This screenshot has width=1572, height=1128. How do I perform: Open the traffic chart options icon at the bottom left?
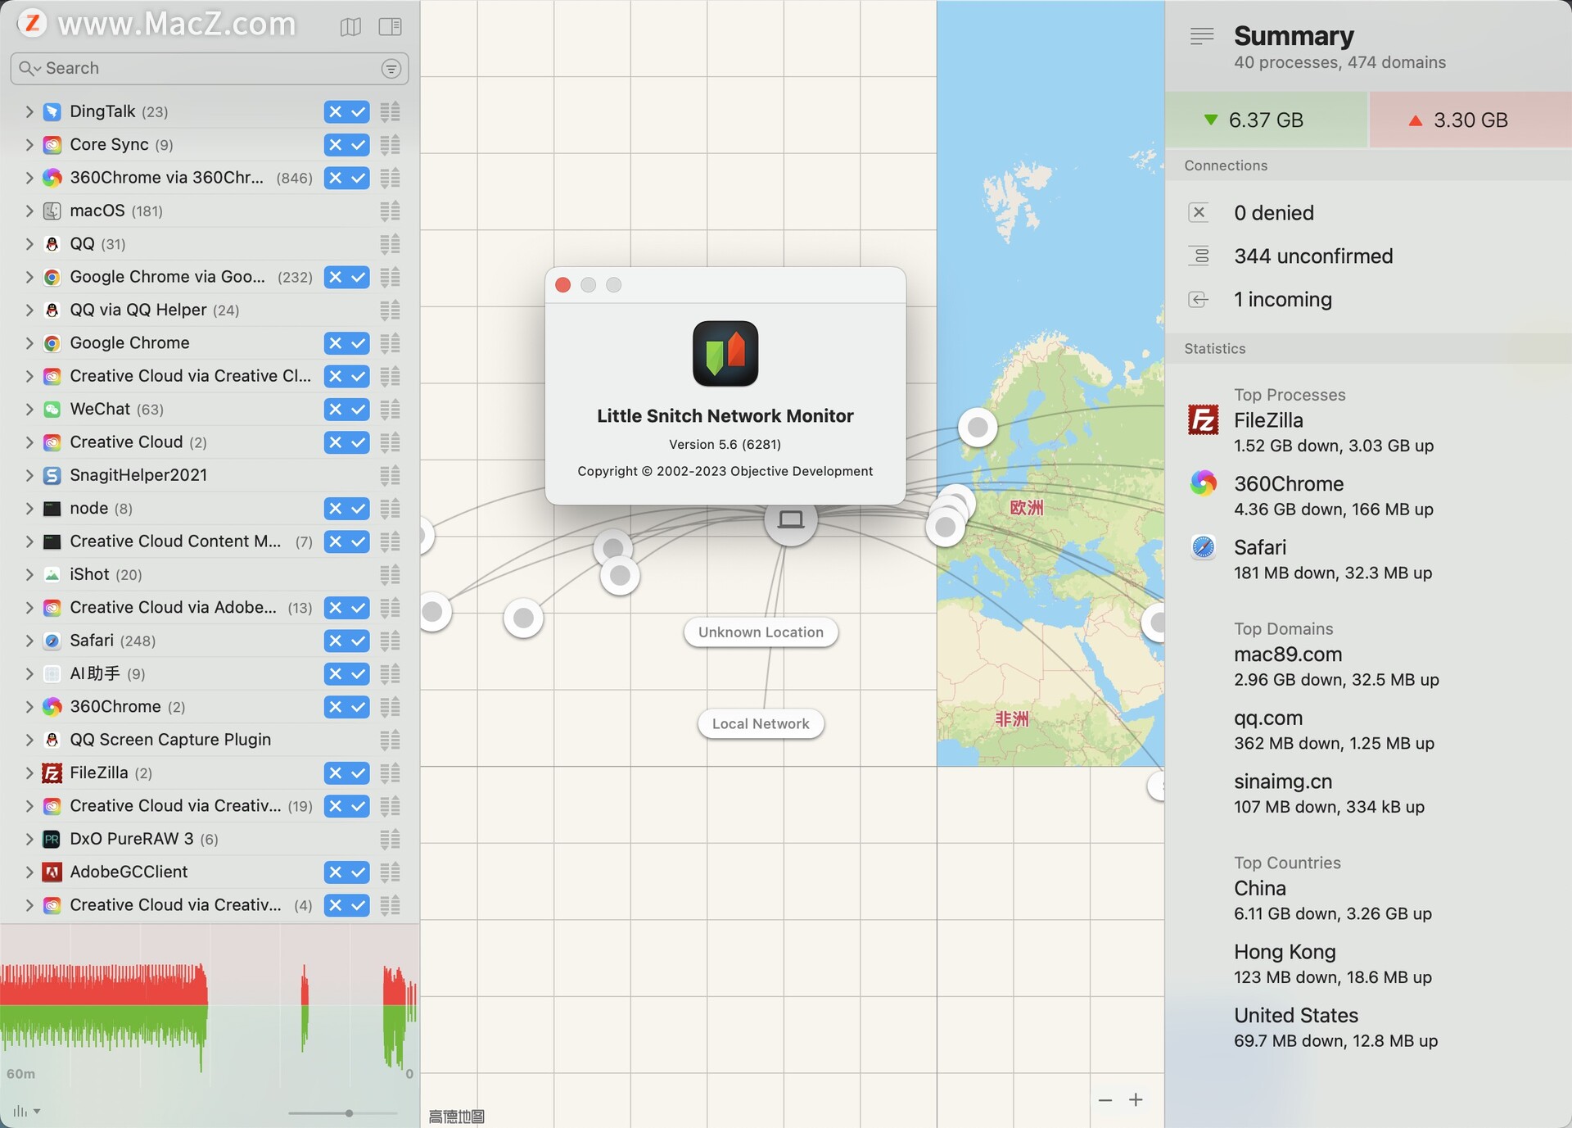(x=25, y=1112)
